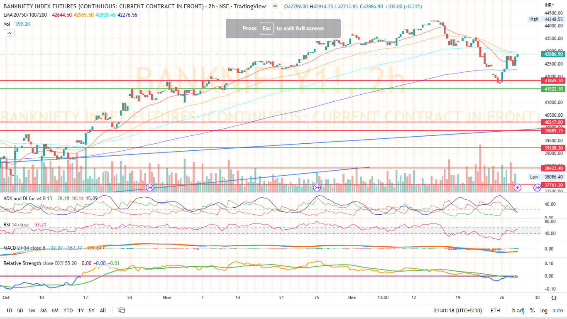Toggle b-adj back-adjustment
The height and width of the screenshot is (319, 567).
pyautogui.click(x=518, y=310)
